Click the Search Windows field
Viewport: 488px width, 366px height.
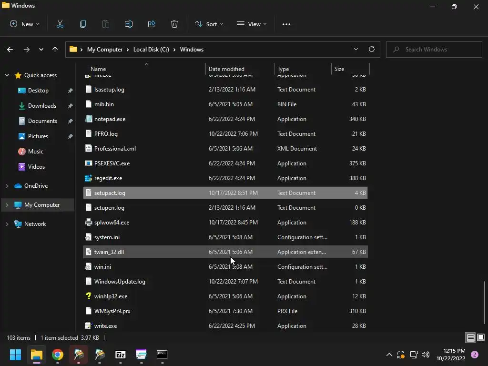click(x=434, y=50)
